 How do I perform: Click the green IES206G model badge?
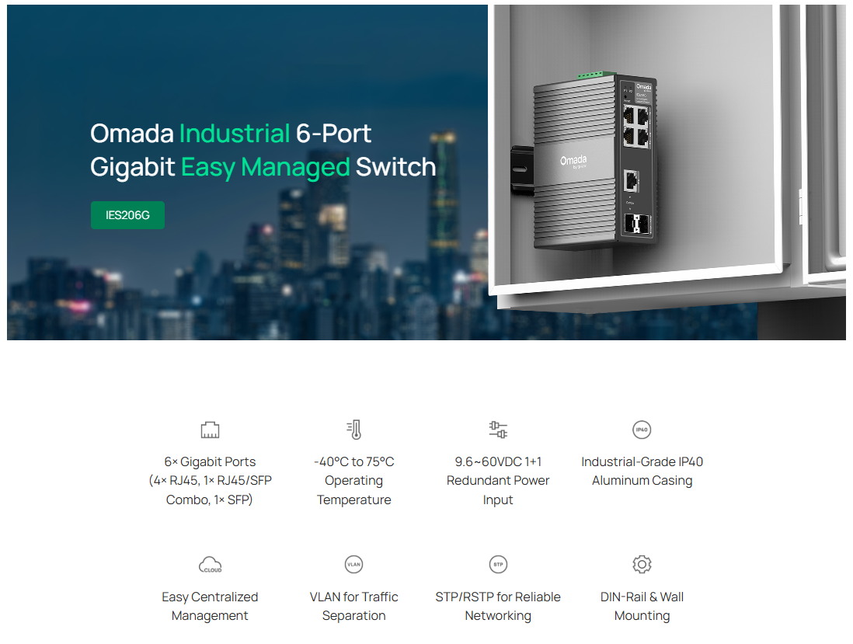(127, 215)
